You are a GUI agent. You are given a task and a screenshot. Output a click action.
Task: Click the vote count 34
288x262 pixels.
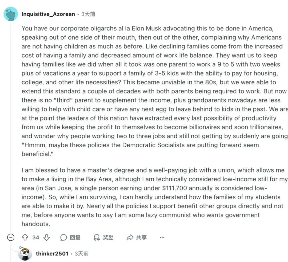[36, 237]
